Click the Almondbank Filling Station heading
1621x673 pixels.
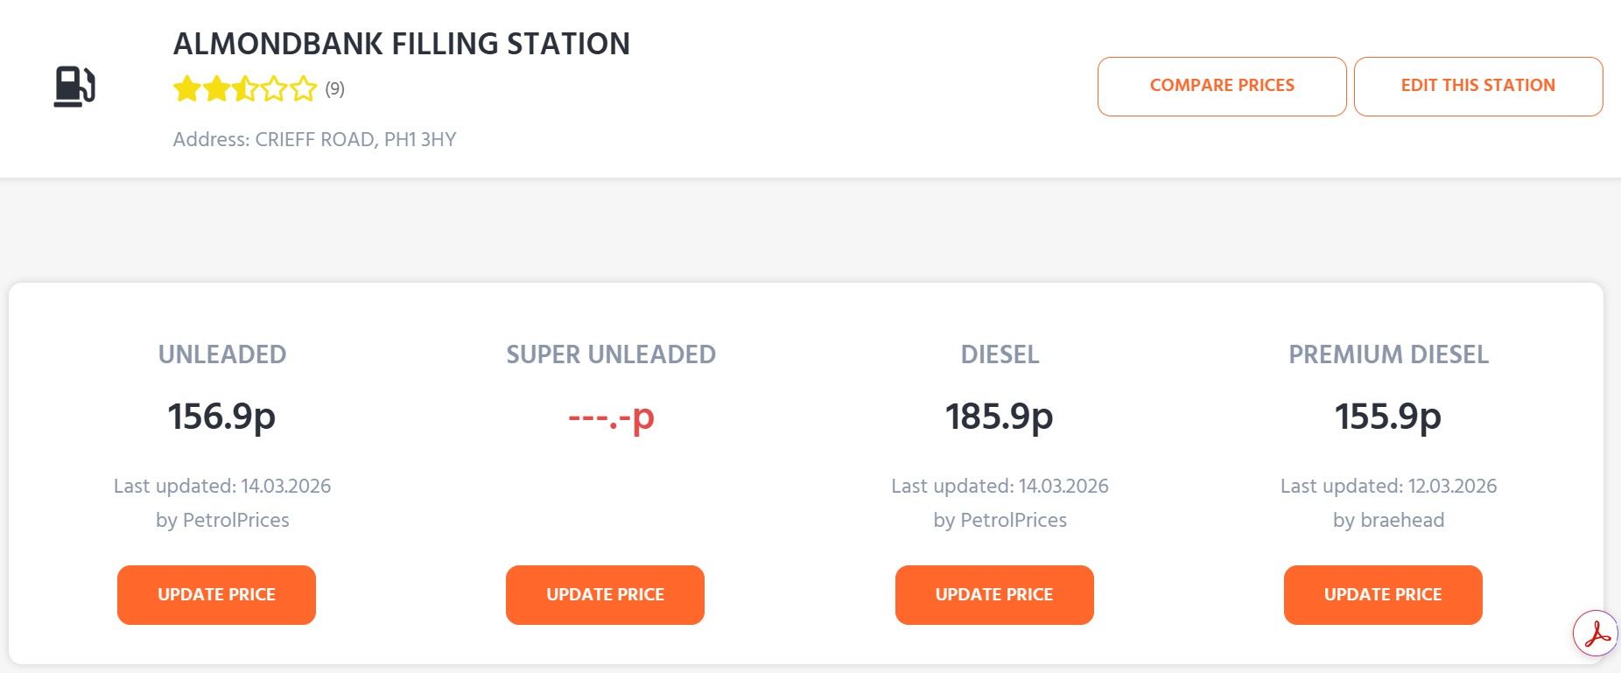pyautogui.click(x=402, y=44)
